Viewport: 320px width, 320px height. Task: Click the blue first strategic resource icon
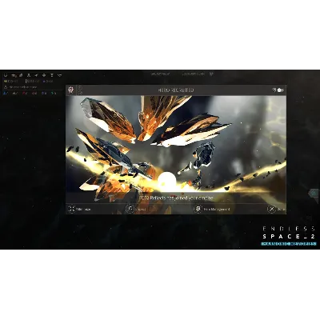tap(6, 93)
